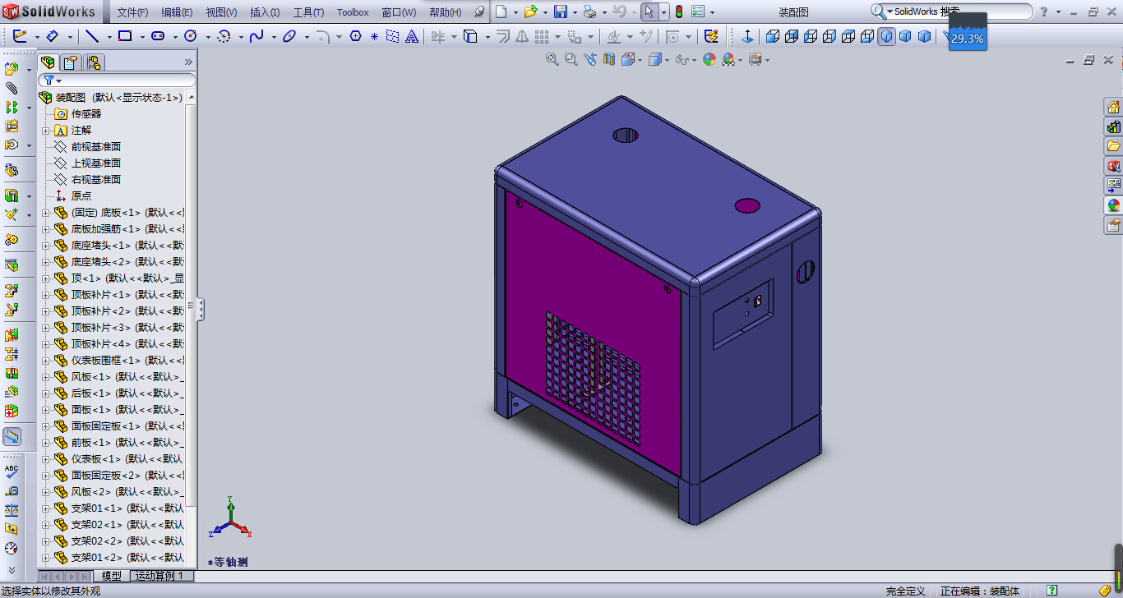The image size is (1123, 598).
Task: Click the Zoom to Area icon
Action: pyautogui.click(x=571, y=59)
